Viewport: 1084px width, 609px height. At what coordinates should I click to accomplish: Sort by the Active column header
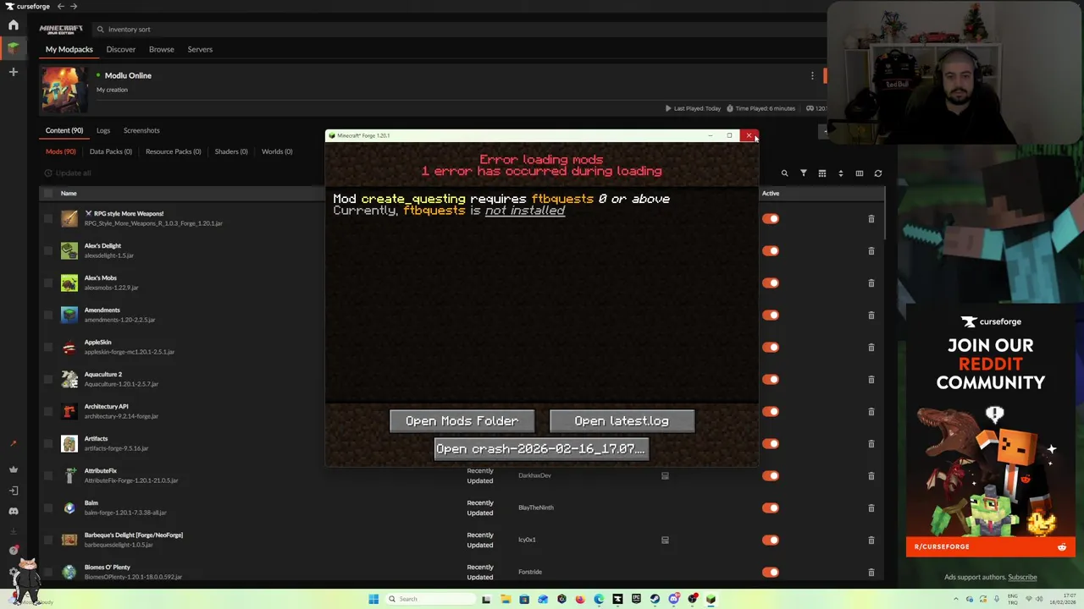click(x=771, y=193)
